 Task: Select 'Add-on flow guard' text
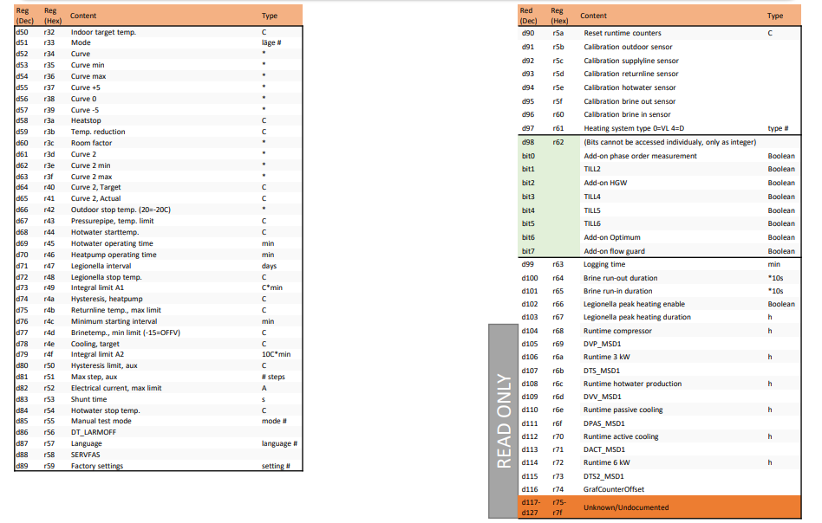click(x=614, y=251)
